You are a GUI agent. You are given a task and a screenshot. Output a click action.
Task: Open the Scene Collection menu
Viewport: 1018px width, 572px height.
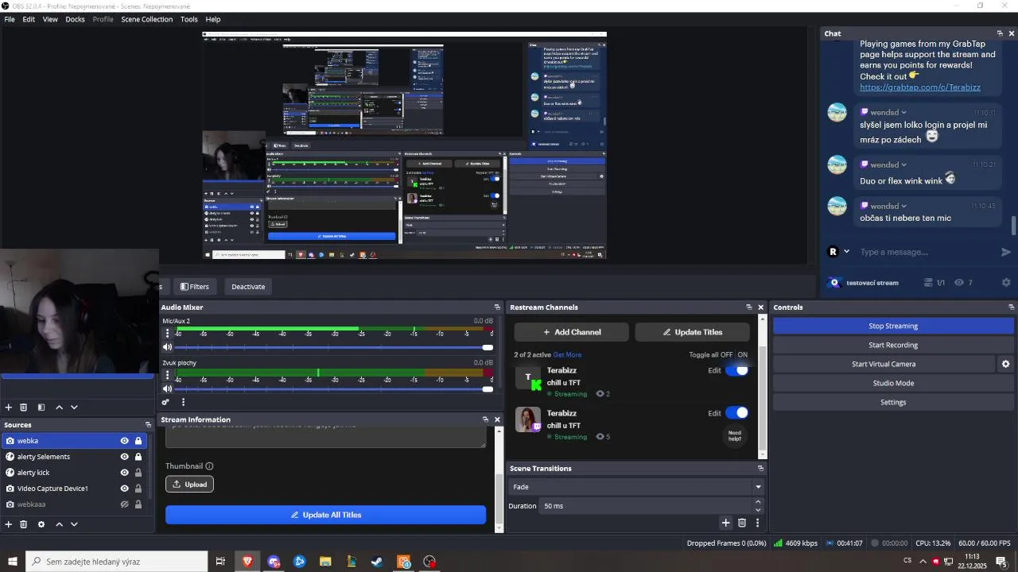(x=146, y=19)
